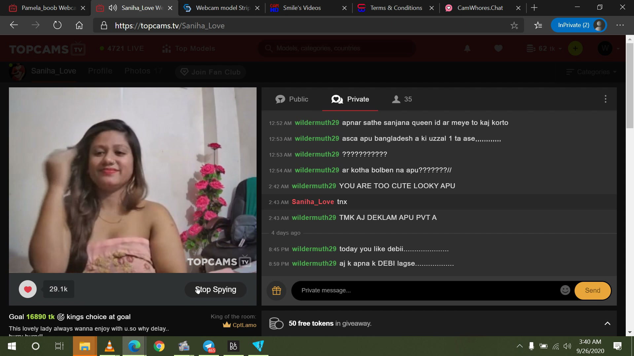This screenshot has height=356, width=634.
Task: Open the Top Models page
Action: 189,48
